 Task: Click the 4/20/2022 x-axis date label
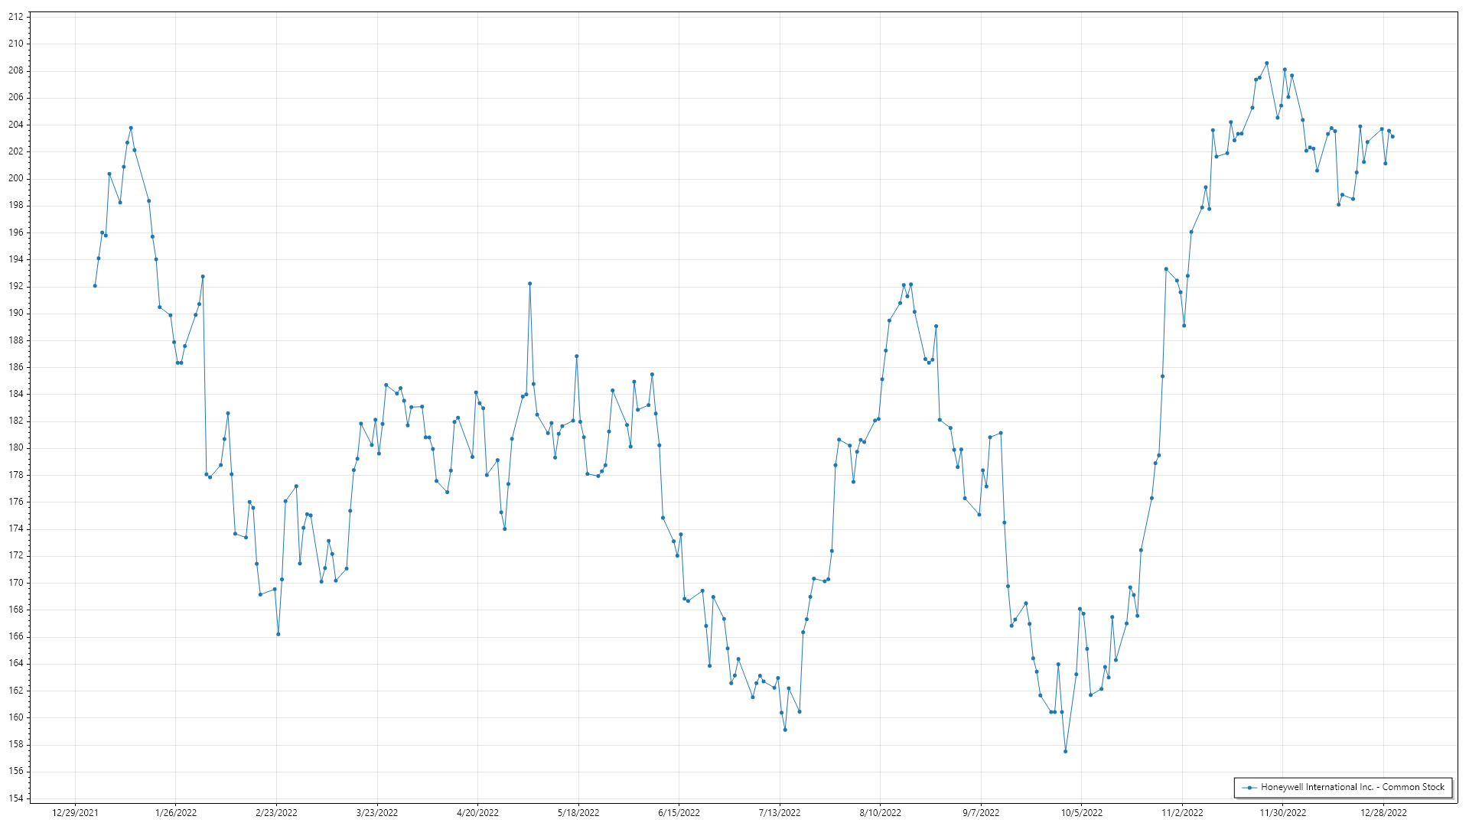[x=477, y=812]
